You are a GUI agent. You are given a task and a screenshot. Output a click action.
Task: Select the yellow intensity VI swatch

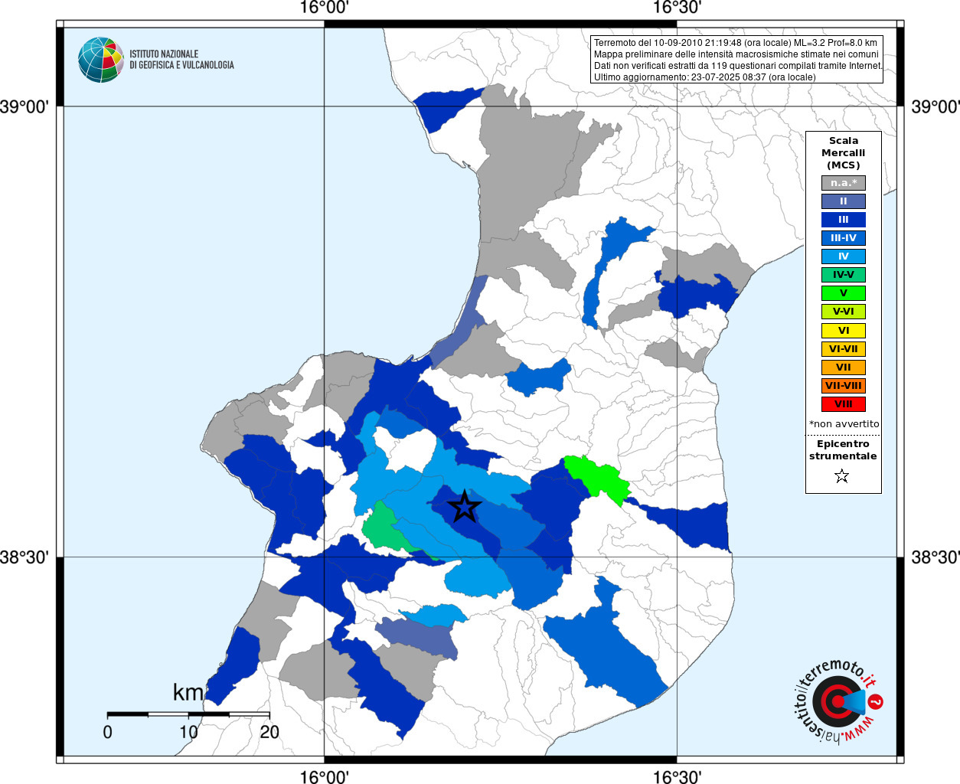pyautogui.click(x=844, y=331)
